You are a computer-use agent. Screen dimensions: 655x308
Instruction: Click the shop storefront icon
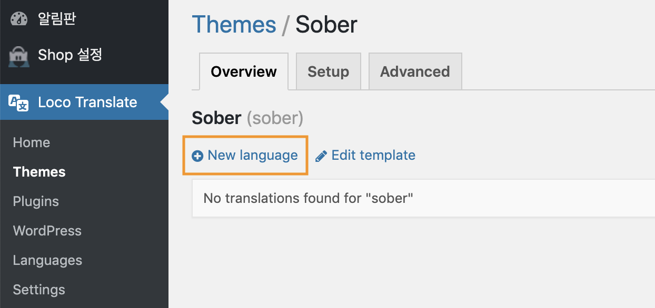click(x=19, y=56)
